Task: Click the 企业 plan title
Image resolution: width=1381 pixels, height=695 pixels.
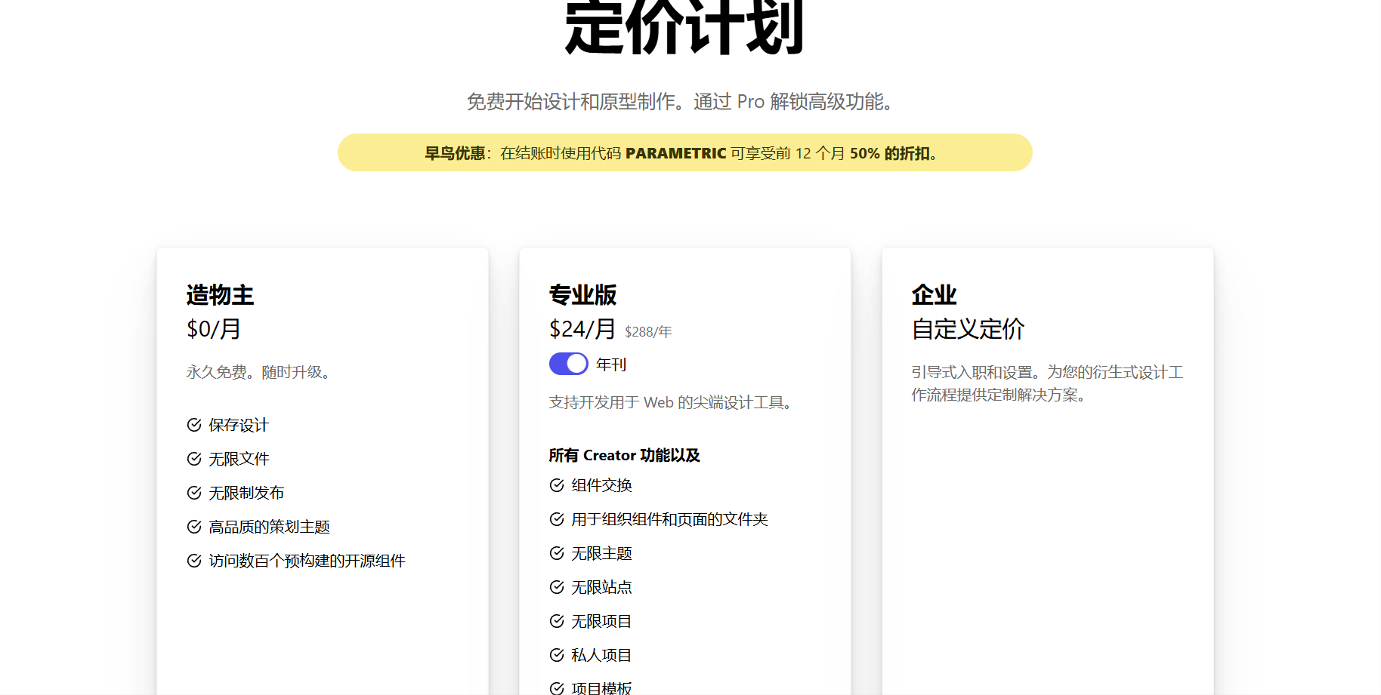Action: (934, 295)
